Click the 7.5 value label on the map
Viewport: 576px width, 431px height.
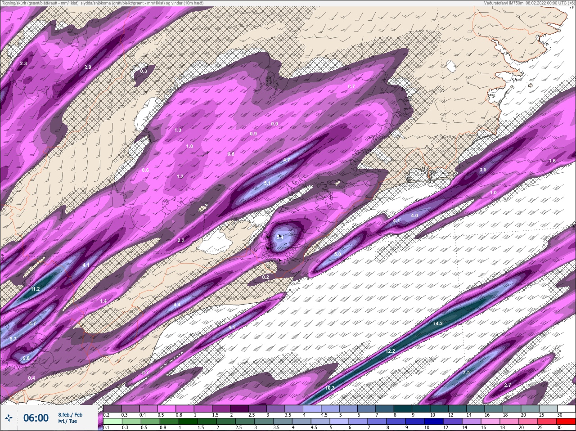click(x=466, y=373)
